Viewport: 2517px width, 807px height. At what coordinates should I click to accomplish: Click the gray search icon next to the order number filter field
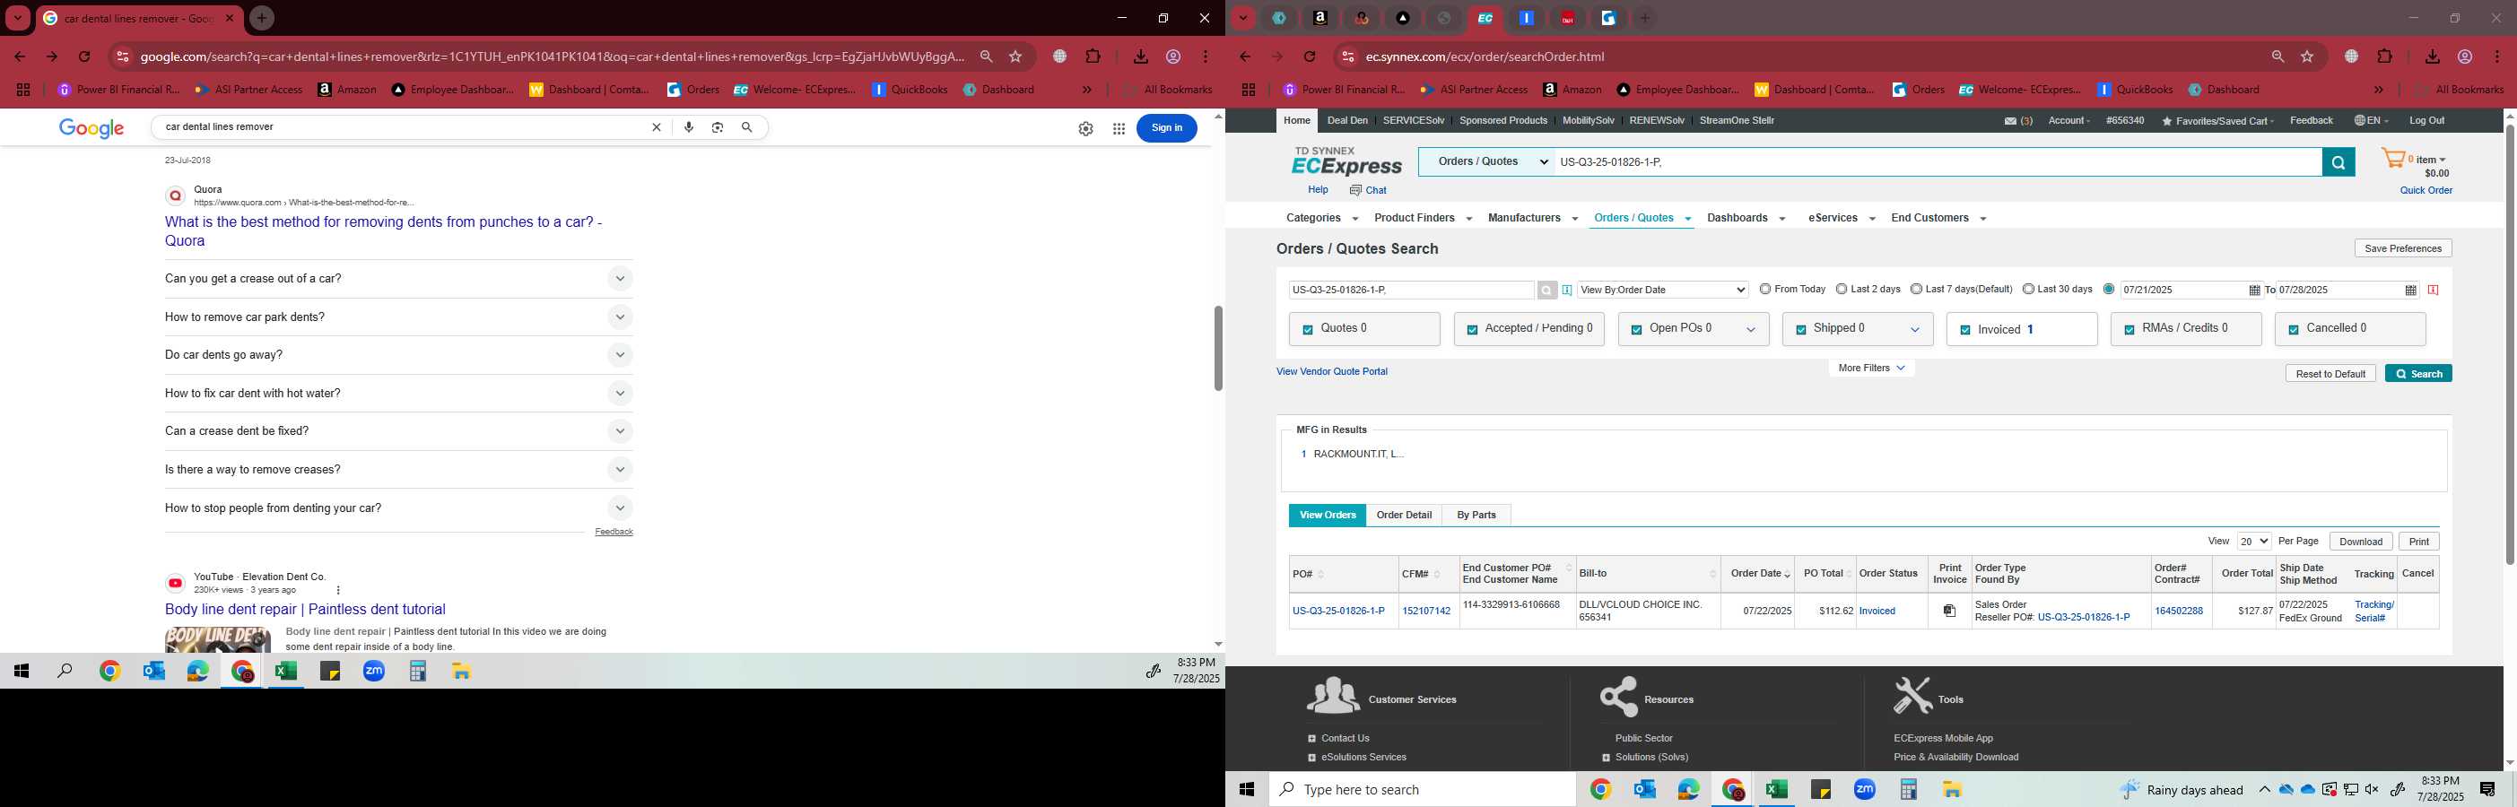[1546, 291]
